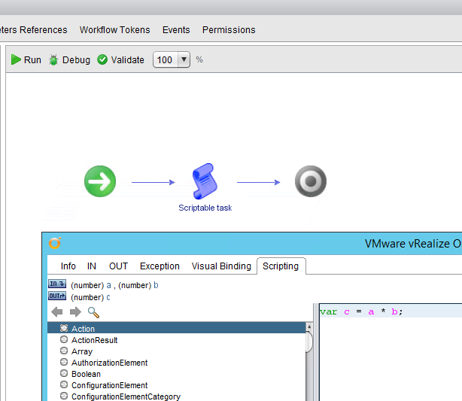This screenshot has height=401, width=462.
Task: Select the green start arrow workflow element
Action: pos(100,181)
